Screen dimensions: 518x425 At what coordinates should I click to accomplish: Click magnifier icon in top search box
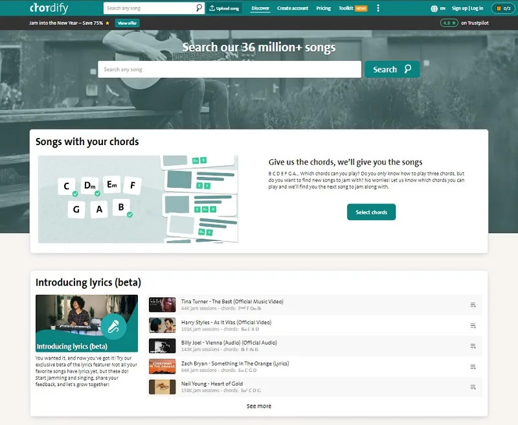[x=199, y=8]
